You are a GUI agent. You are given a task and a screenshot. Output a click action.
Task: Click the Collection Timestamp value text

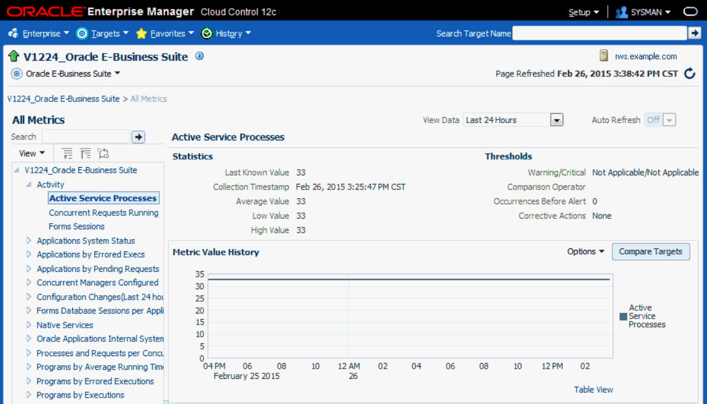coord(350,187)
